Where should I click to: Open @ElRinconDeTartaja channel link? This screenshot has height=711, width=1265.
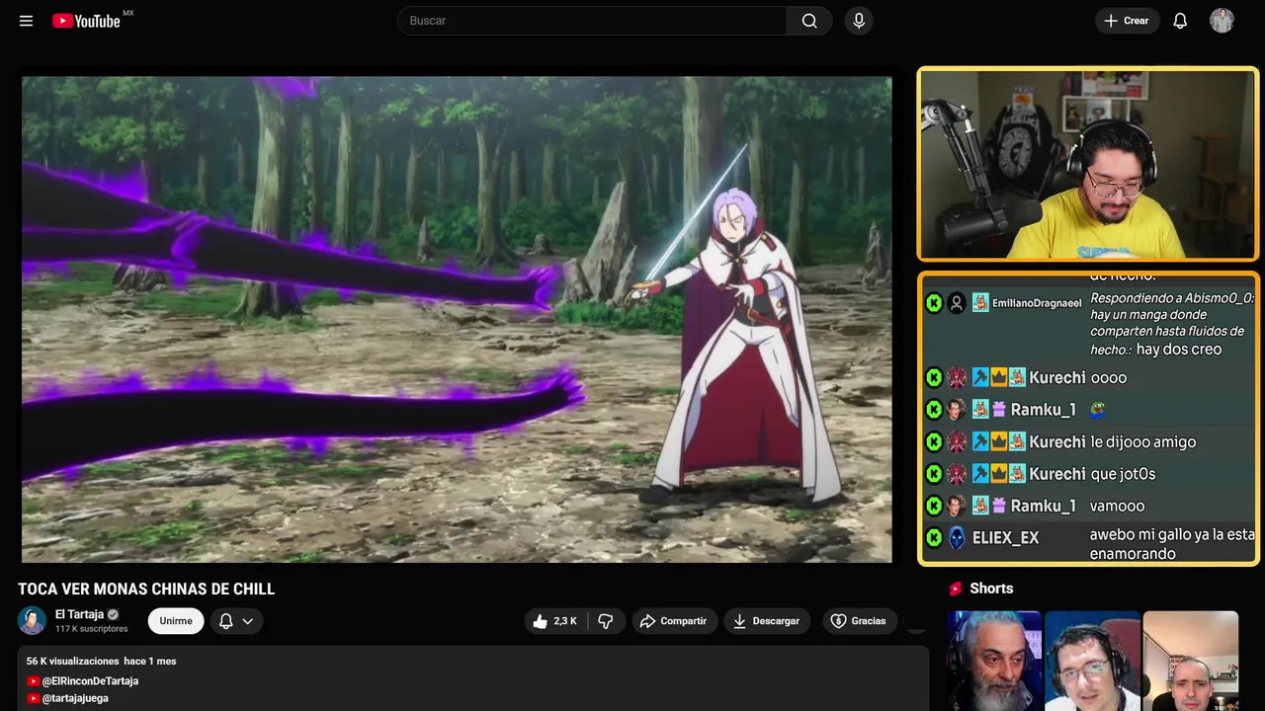90,681
